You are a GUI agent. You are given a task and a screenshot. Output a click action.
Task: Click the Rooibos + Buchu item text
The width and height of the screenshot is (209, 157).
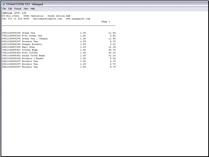coord(33,58)
